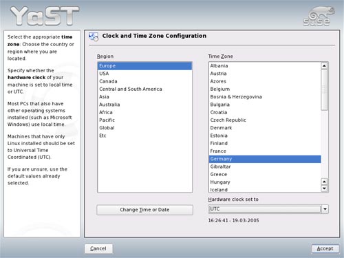This screenshot has height=258, width=344.
Task: Select Global in the Region list
Action: (144, 128)
